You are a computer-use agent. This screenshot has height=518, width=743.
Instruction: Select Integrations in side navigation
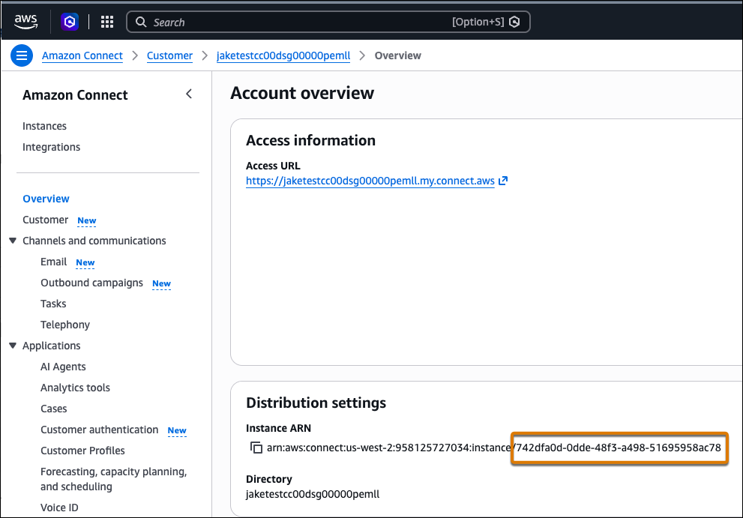[51, 147]
